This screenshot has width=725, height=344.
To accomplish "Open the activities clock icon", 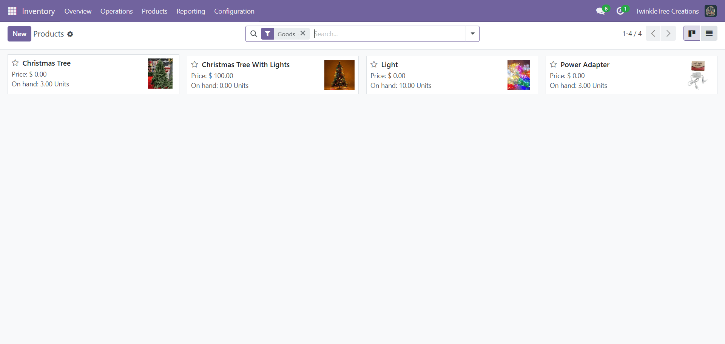I will [x=620, y=11].
